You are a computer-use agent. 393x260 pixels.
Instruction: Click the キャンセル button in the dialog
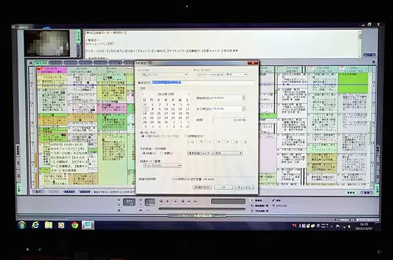[x=244, y=187]
